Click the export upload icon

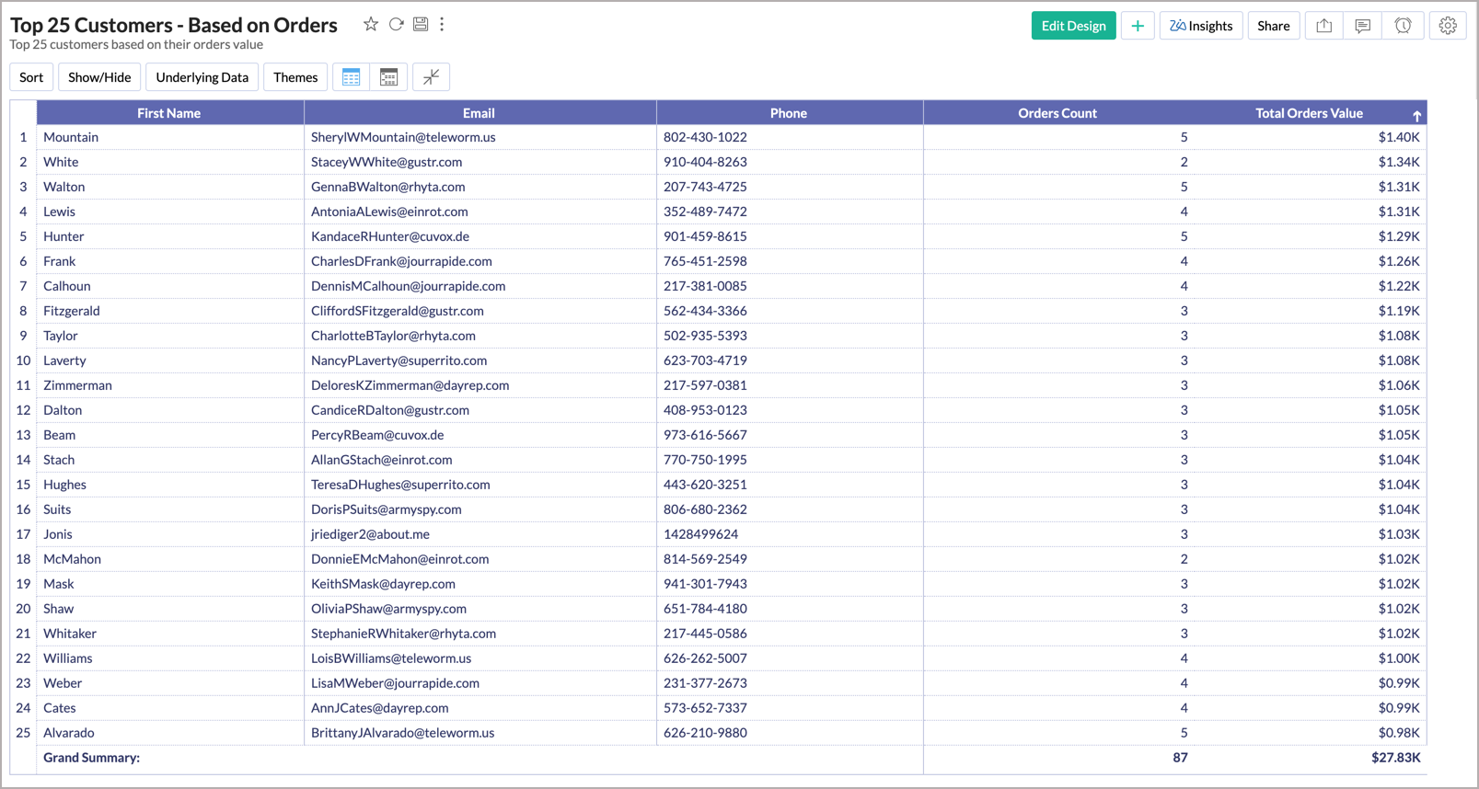pyautogui.click(x=1324, y=26)
